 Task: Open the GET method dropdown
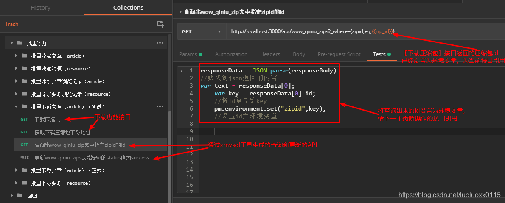(202, 31)
